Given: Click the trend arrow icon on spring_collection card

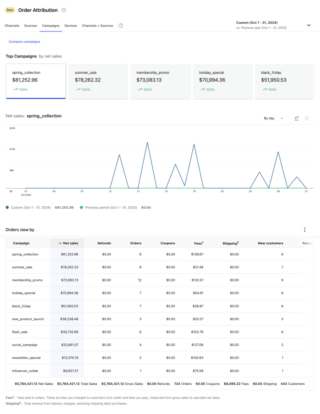Looking at the screenshot, I should click(x=15, y=90).
